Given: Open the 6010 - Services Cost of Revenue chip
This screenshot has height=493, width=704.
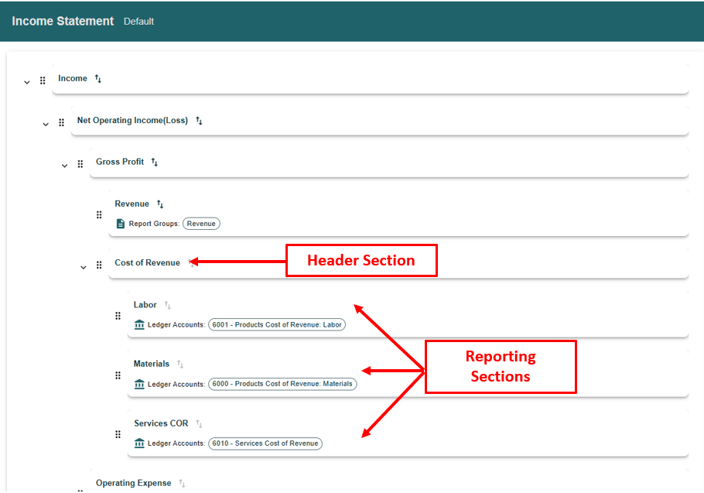Looking at the screenshot, I should [x=265, y=443].
